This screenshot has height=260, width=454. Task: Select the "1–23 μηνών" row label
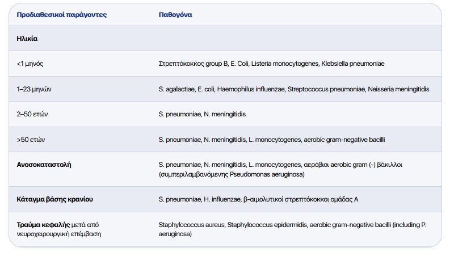coord(35,89)
